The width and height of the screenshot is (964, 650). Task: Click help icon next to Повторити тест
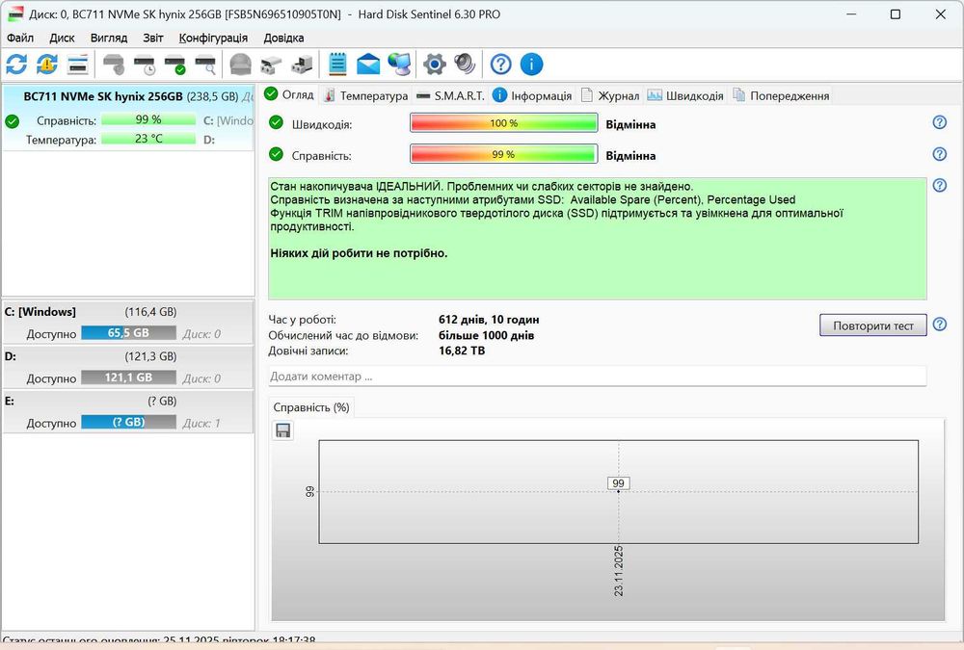point(939,324)
